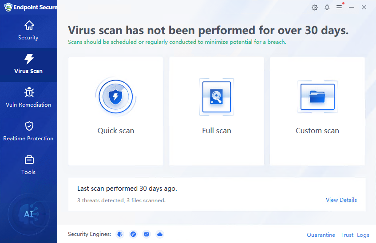Go to Vuln Remediation section

[x=28, y=98]
